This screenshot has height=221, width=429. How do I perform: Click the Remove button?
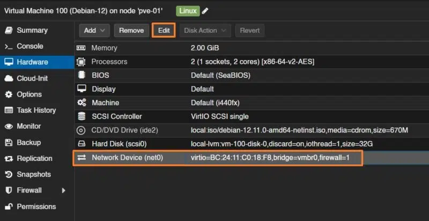point(131,31)
